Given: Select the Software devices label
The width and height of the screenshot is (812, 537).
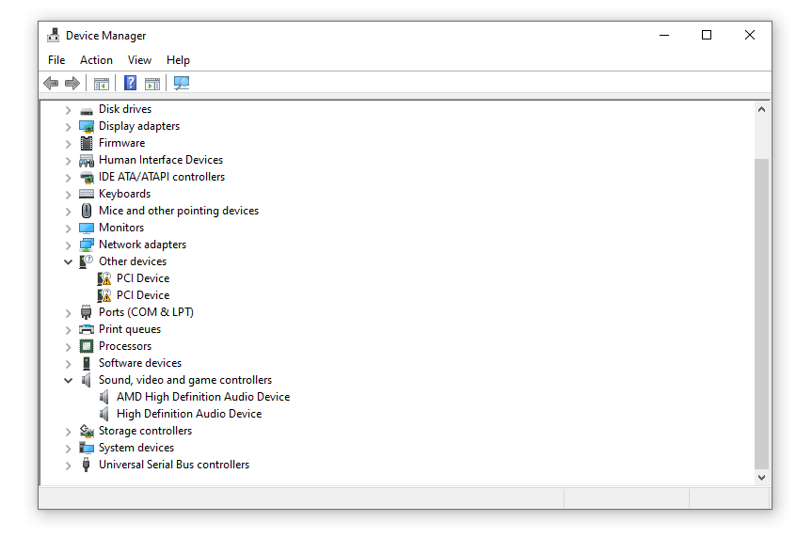Looking at the screenshot, I should (140, 363).
